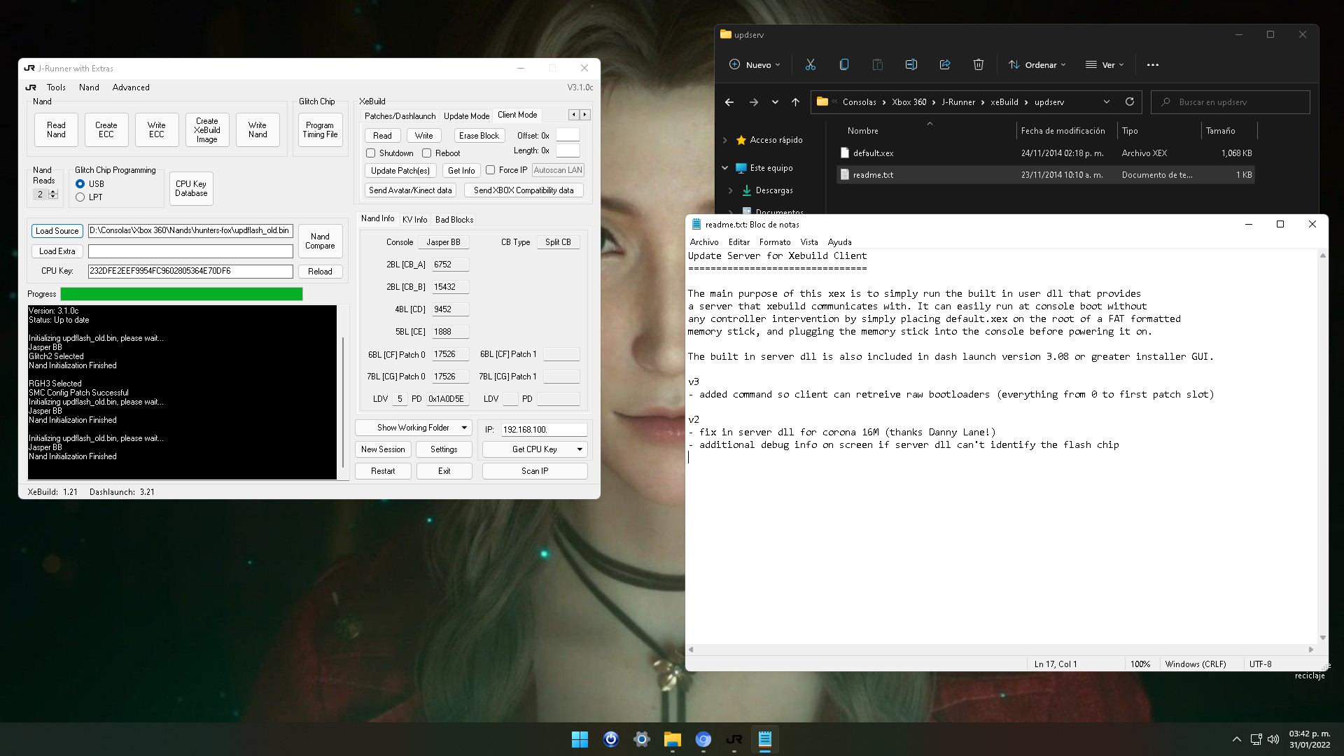Click the IP address input field
Screen dimensions: 1344x756
[x=545, y=430]
